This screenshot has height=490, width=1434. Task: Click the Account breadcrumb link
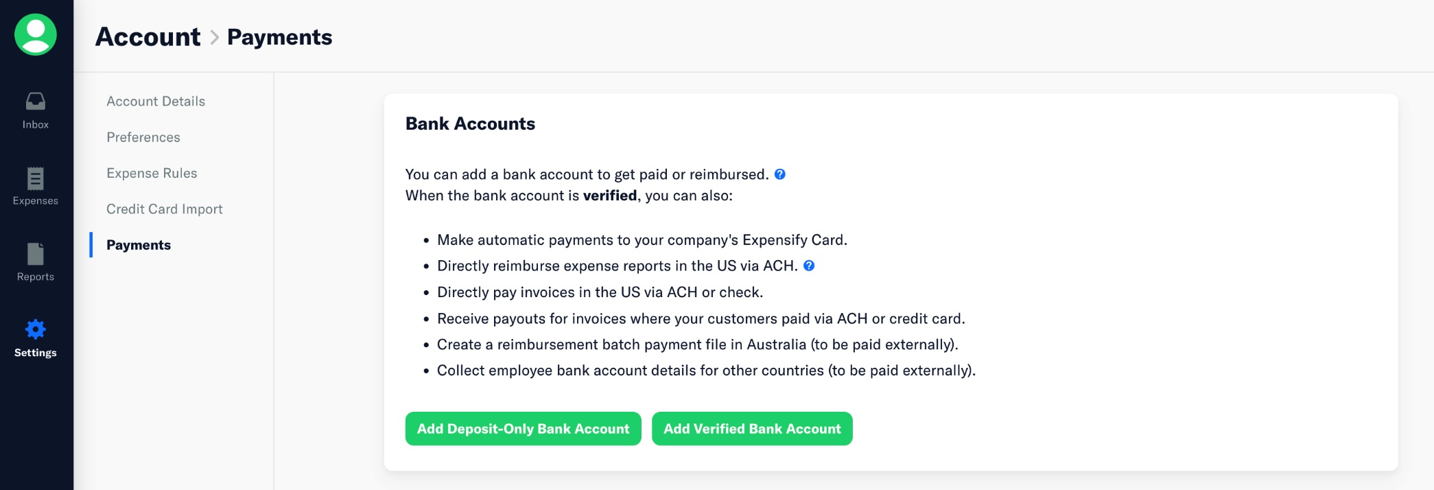146,37
